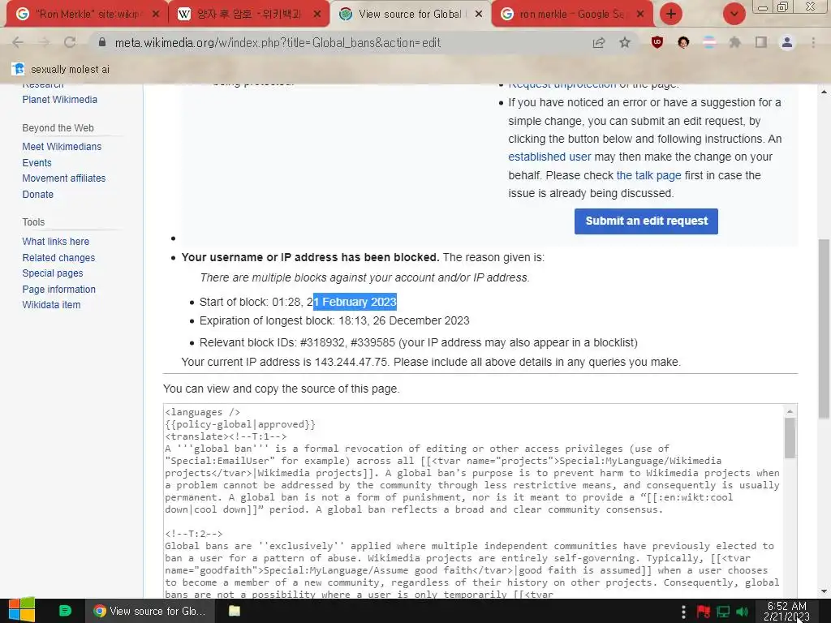This screenshot has width=831, height=623.
Task: Close the ron merkle Google Search tab
Action: [640, 15]
